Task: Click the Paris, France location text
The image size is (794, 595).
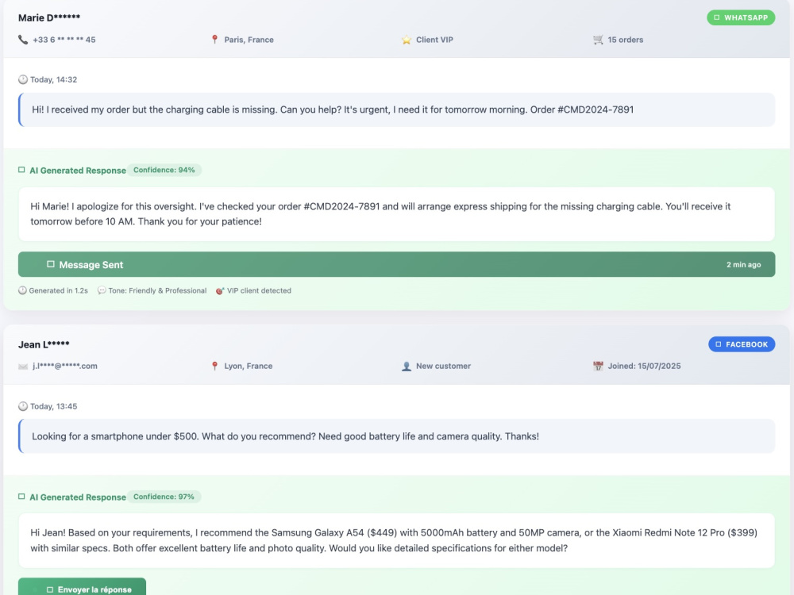Action: click(x=249, y=40)
